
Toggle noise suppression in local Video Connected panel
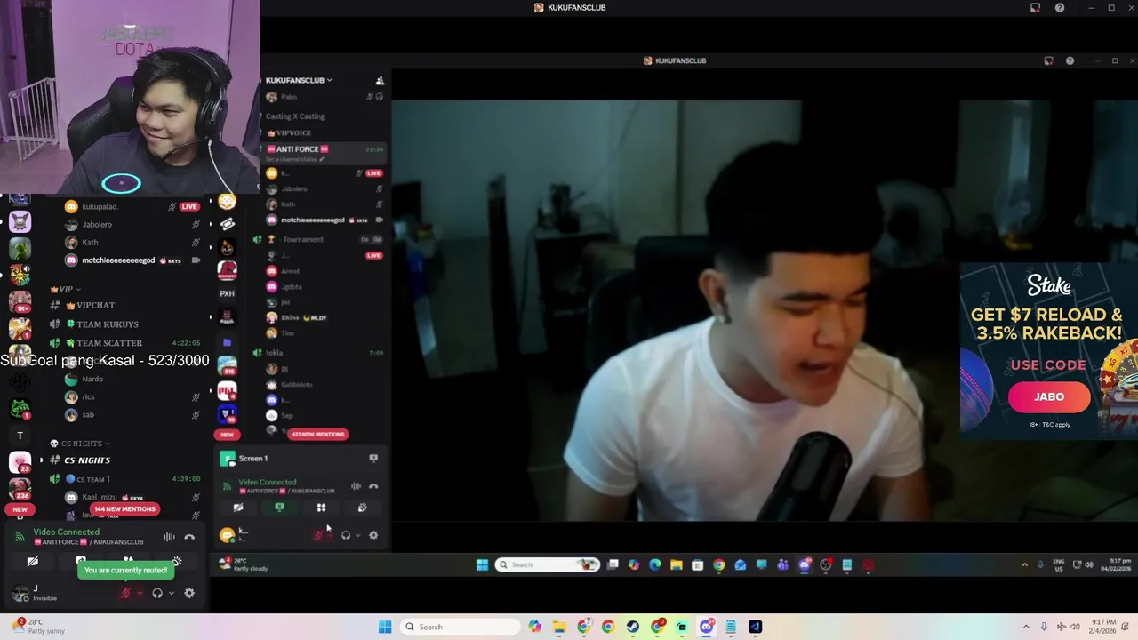pyautogui.click(x=169, y=537)
